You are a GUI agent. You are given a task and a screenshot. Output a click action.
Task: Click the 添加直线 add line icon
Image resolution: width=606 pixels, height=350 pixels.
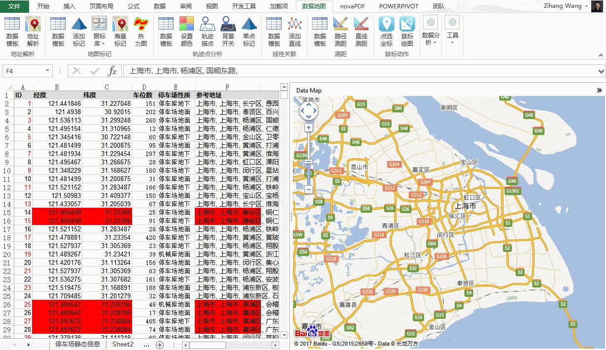click(x=295, y=32)
